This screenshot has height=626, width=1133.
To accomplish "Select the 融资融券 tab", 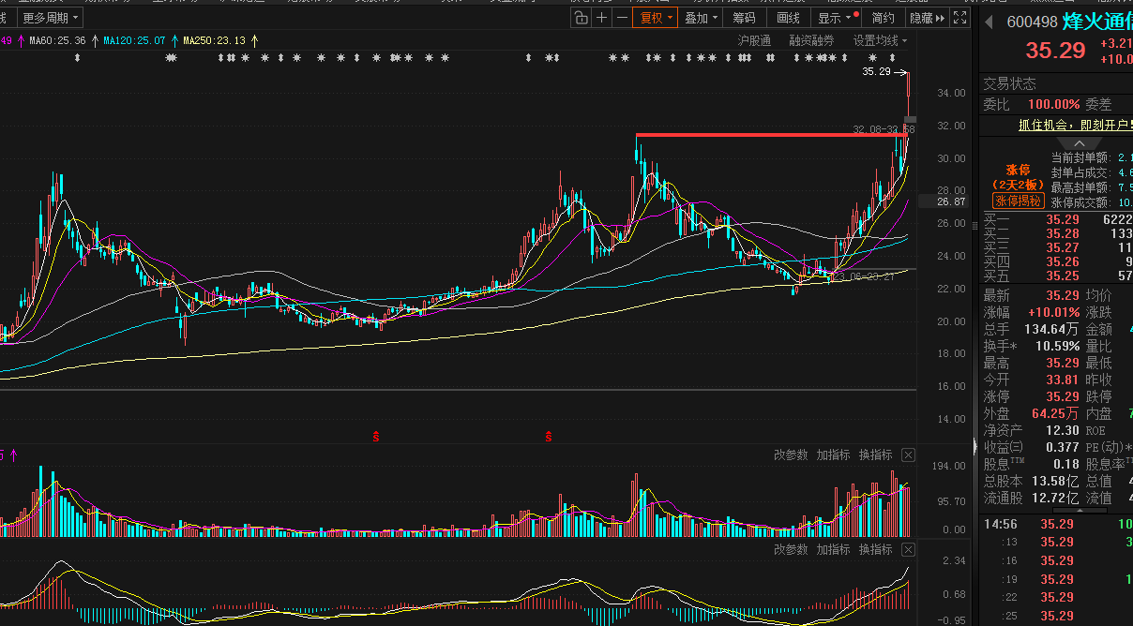I will [x=811, y=41].
